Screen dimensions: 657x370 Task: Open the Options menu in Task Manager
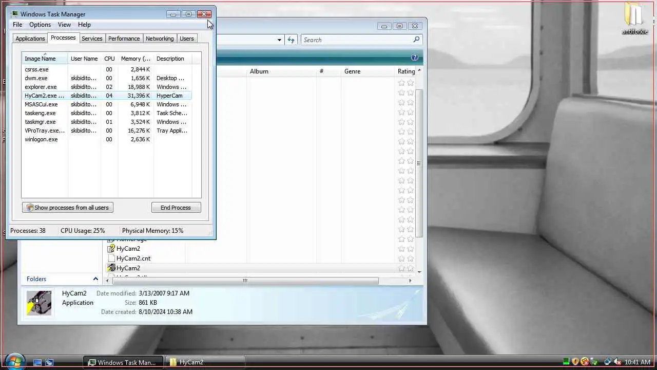click(x=40, y=25)
